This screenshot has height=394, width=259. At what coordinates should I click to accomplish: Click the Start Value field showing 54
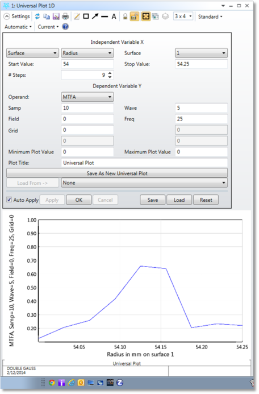tap(87, 64)
